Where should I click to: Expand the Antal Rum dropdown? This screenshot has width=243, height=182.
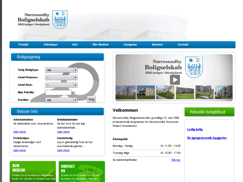61,85
